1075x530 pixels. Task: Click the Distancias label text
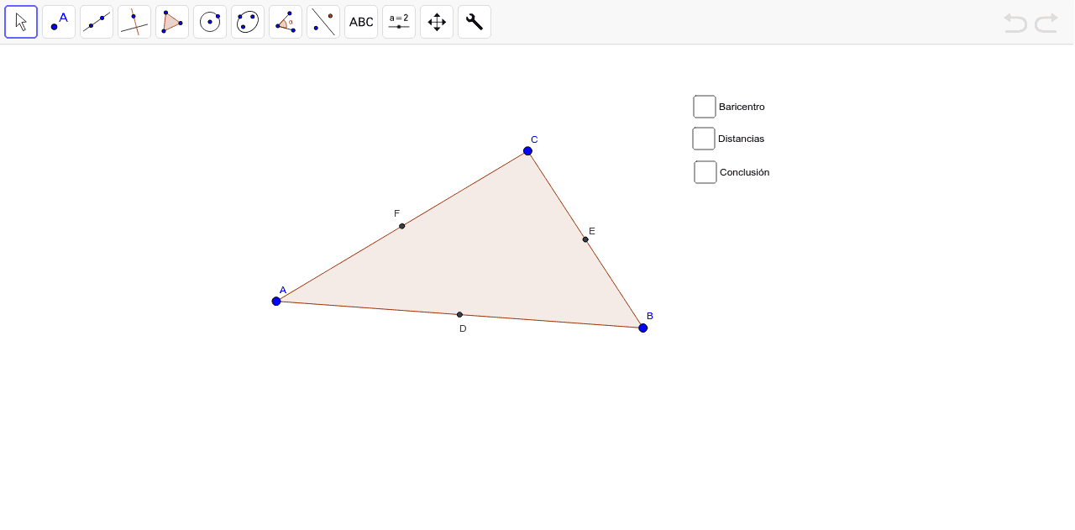coord(741,139)
